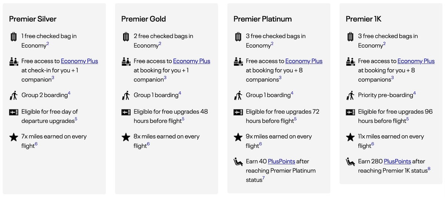Click footnote 8 after Premier 1K status
Viewport: 445px width, 197px height.
[429, 169]
